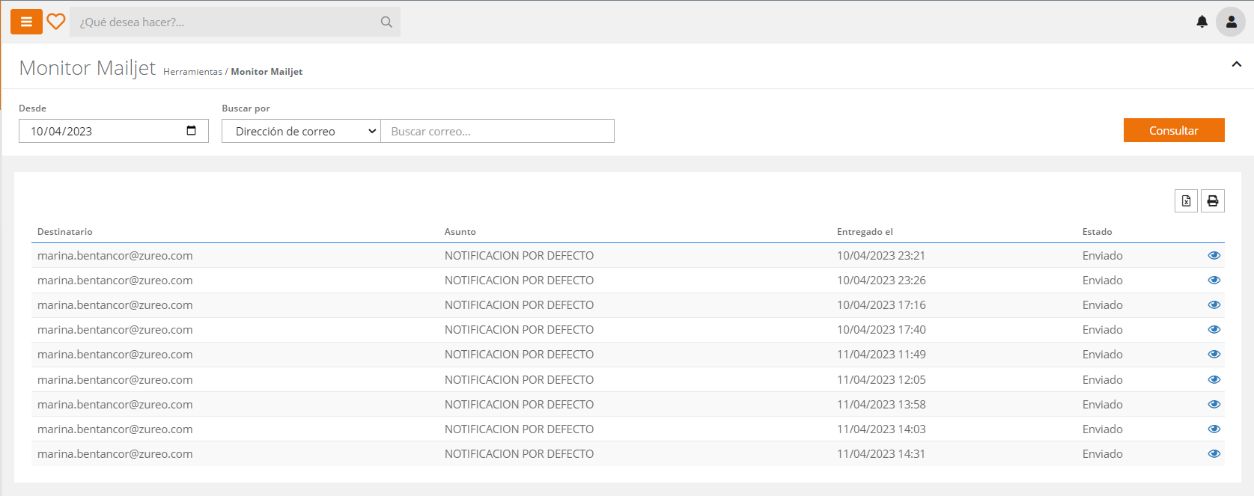Open the user profile avatar

point(1230,22)
